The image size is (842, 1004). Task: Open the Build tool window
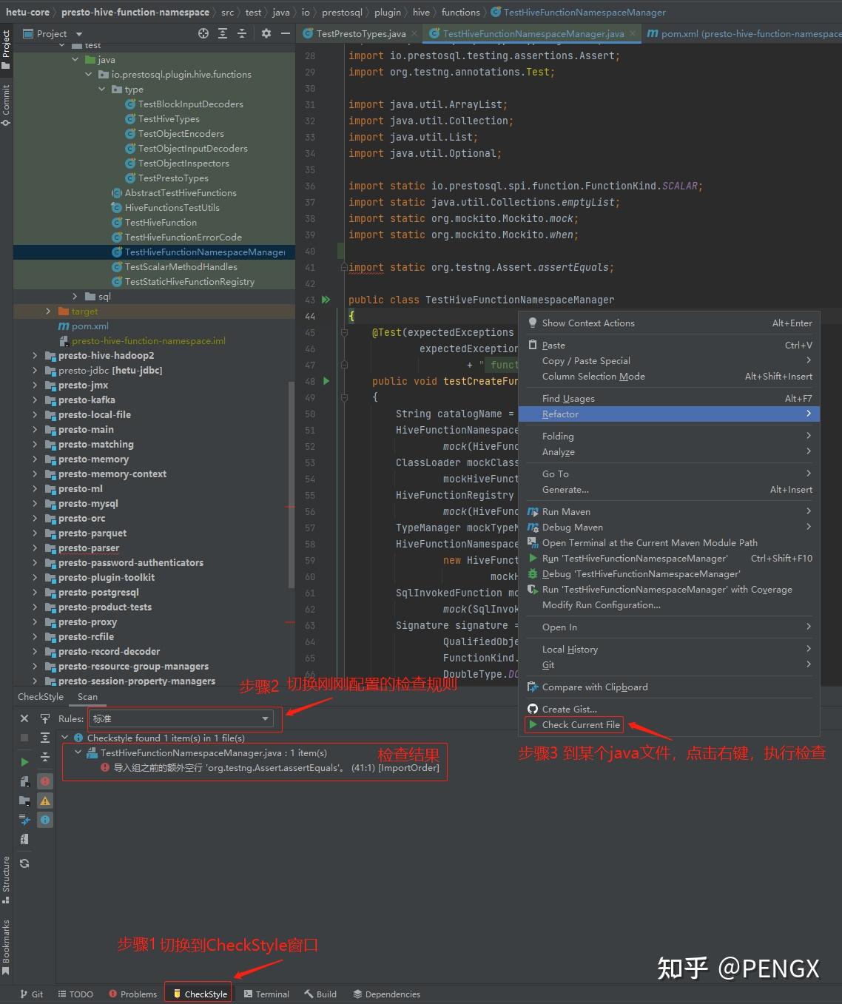pyautogui.click(x=320, y=994)
